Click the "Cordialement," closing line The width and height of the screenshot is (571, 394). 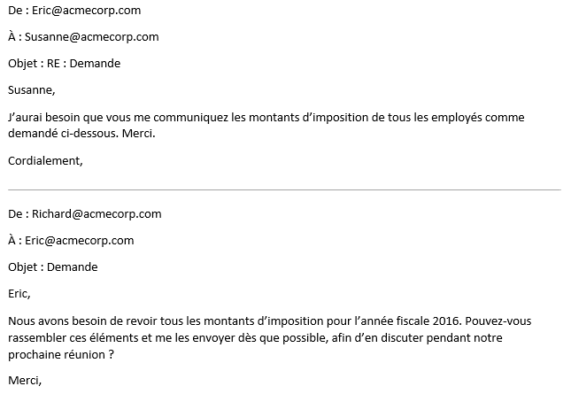coord(44,160)
